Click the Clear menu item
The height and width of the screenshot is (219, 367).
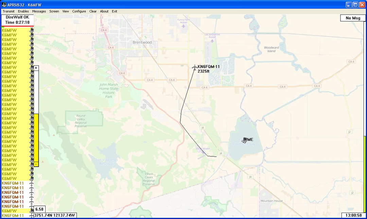pyautogui.click(x=93, y=11)
